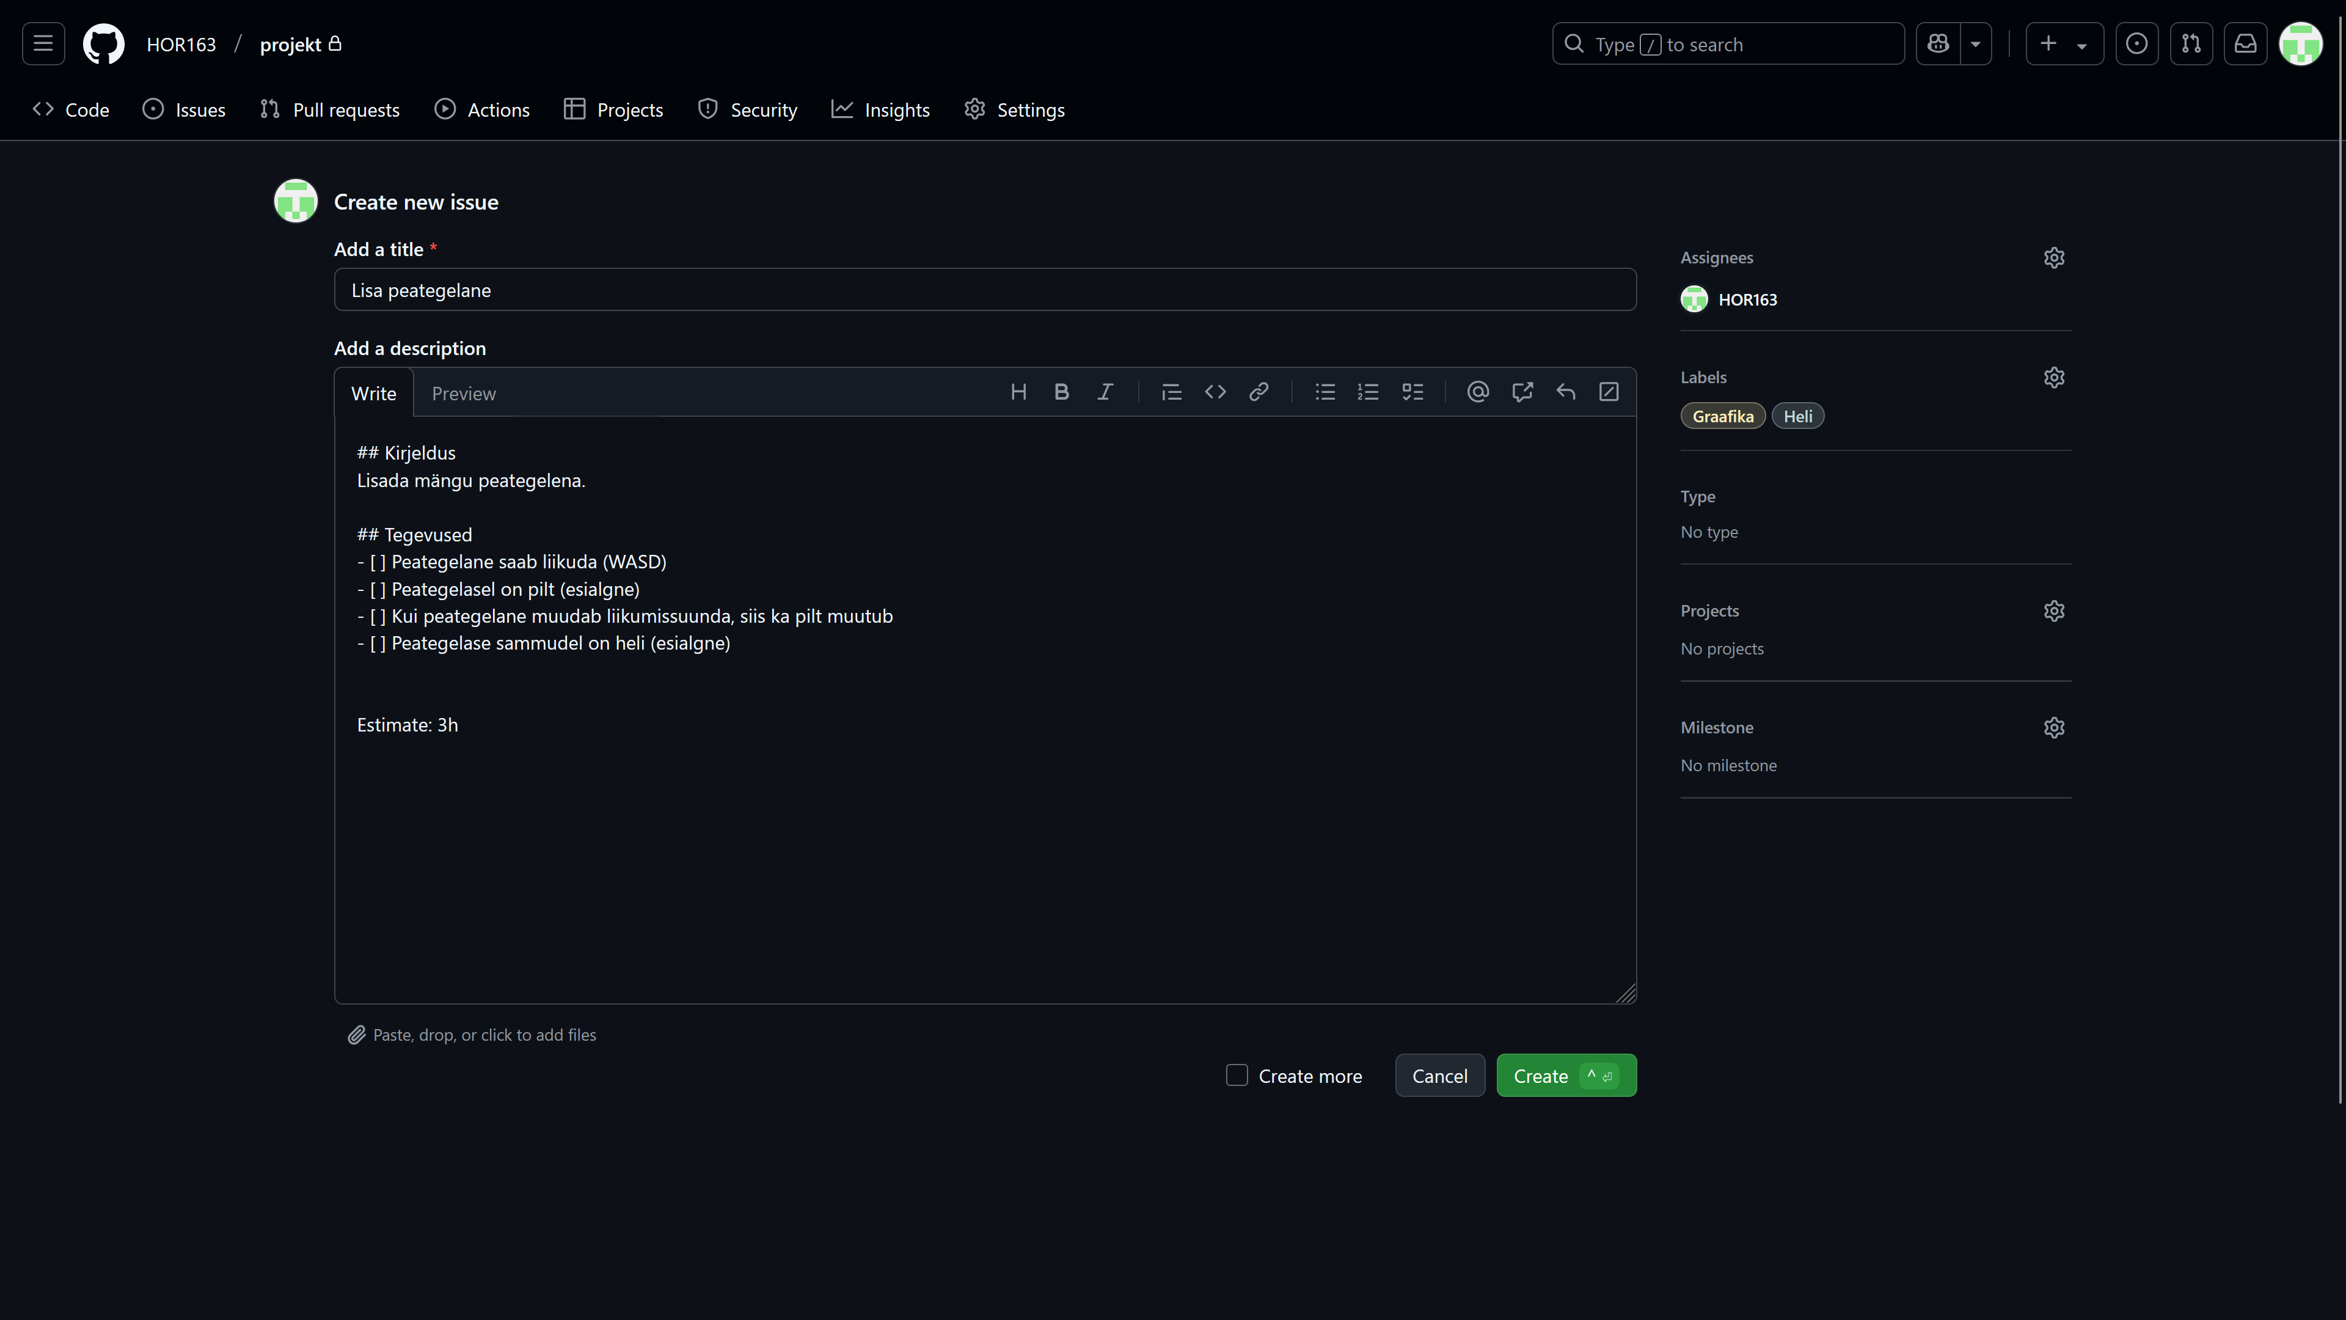Cancel the new issue

tap(1440, 1076)
